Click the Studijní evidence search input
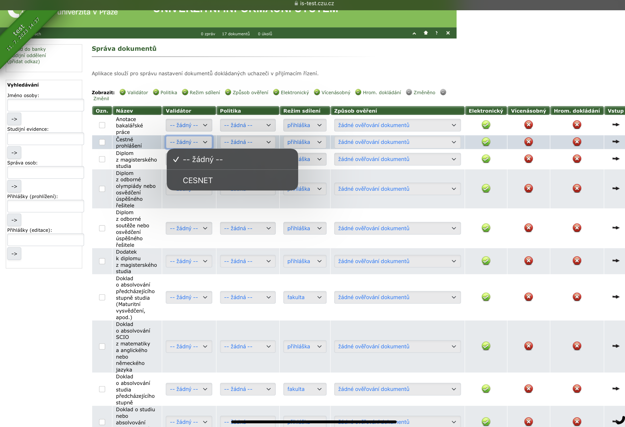This screenshot has height=427, width=625. click(x=45, y=139)
